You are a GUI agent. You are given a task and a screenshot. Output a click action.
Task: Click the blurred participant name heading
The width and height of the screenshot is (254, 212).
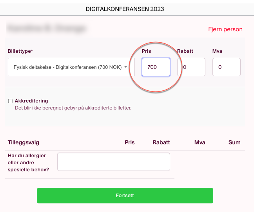coord(47,29)
